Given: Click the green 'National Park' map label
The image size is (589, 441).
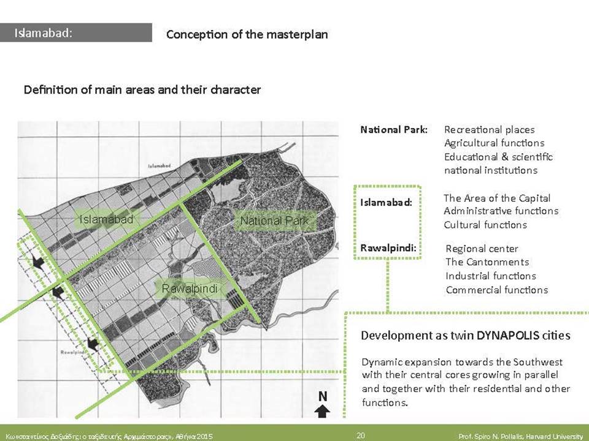Looking at the screenshot, I should (x=275, y=221).
